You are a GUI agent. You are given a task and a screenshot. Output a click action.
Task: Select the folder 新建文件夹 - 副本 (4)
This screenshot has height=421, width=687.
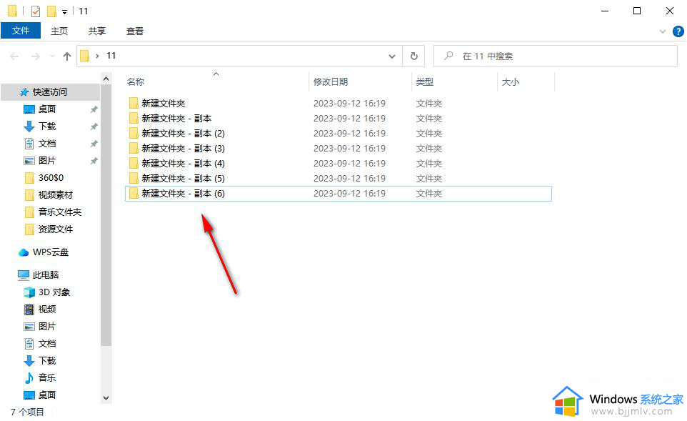click(183, 164)
